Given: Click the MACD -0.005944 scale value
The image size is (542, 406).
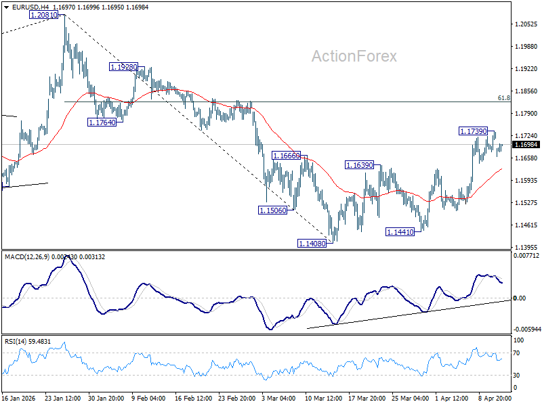Looking at the screenshot, I should (526, 330).
